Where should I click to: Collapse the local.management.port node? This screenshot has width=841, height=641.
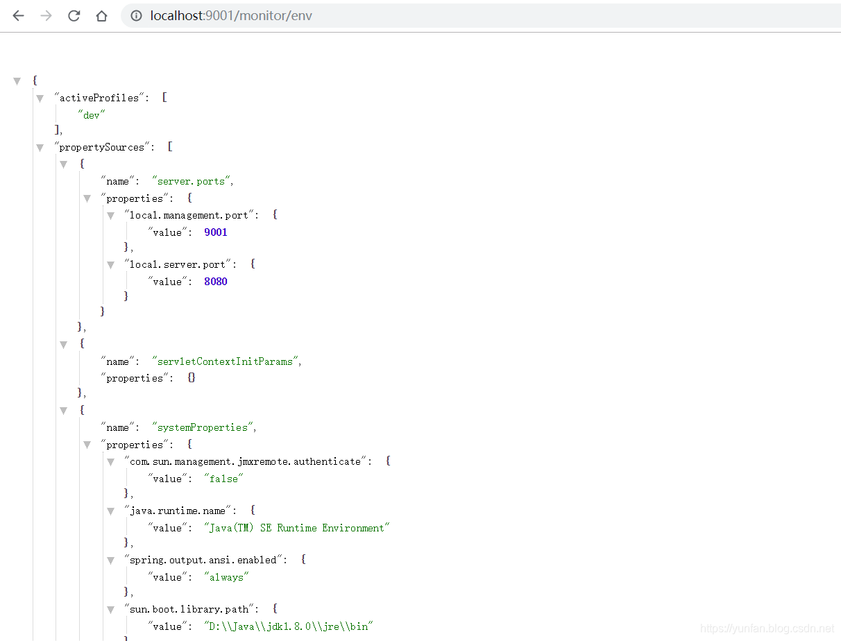tap(111, 216)
